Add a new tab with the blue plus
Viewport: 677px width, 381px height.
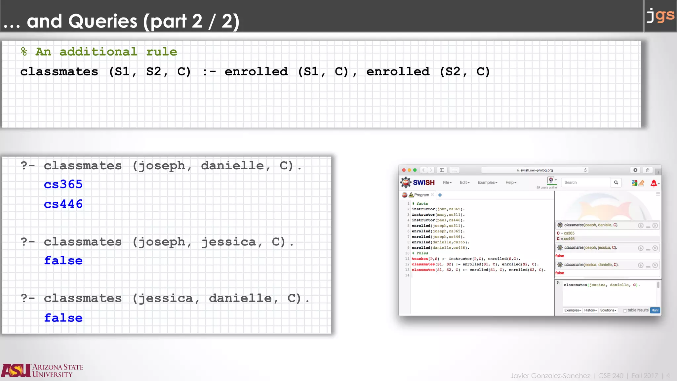(440, 195)
